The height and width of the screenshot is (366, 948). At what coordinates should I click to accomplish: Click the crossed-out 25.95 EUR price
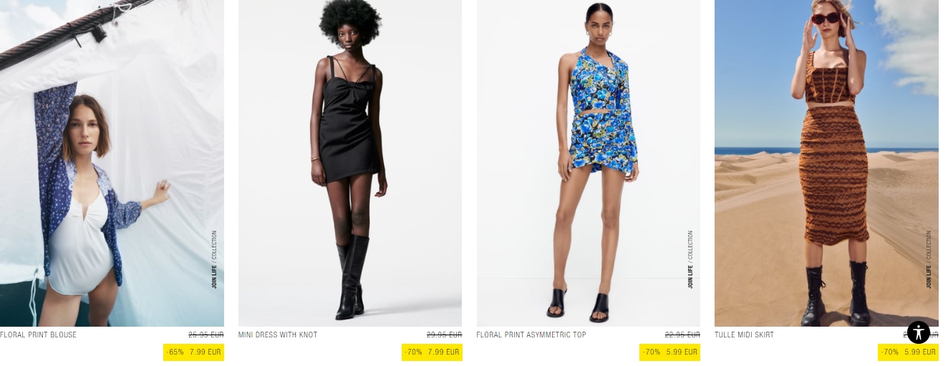[x=206, y=335]
